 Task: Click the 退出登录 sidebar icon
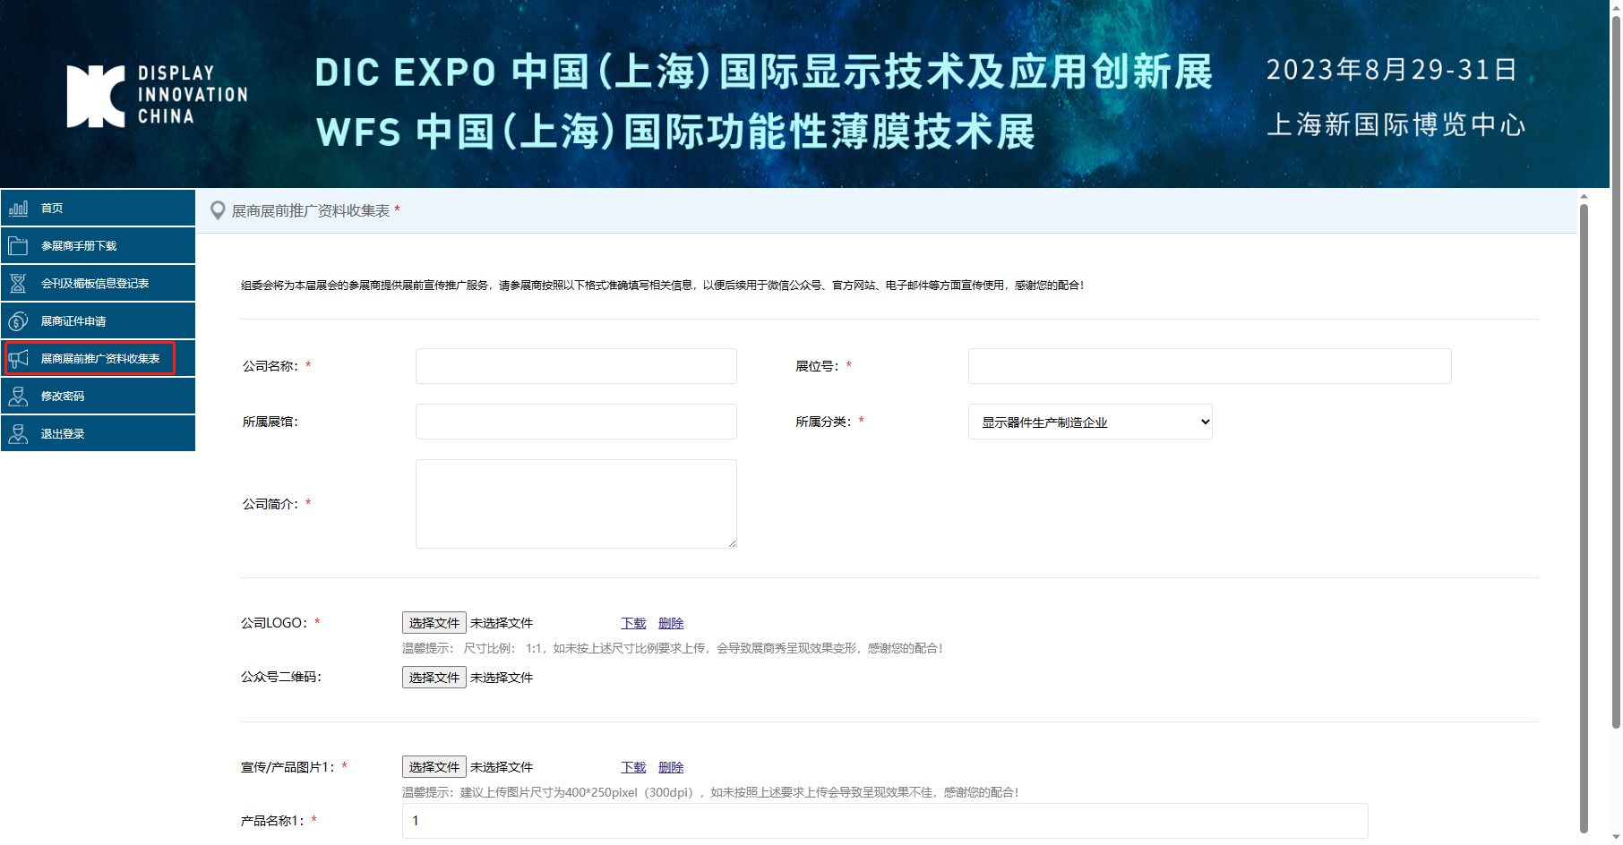tap(18, 433)
